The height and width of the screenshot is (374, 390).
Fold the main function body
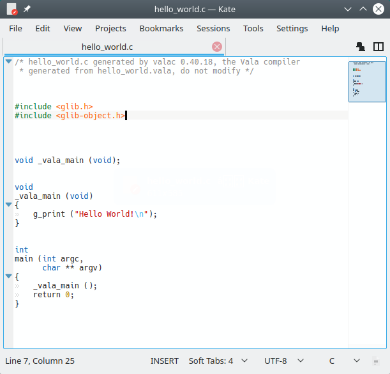click(x=8, y=276)
